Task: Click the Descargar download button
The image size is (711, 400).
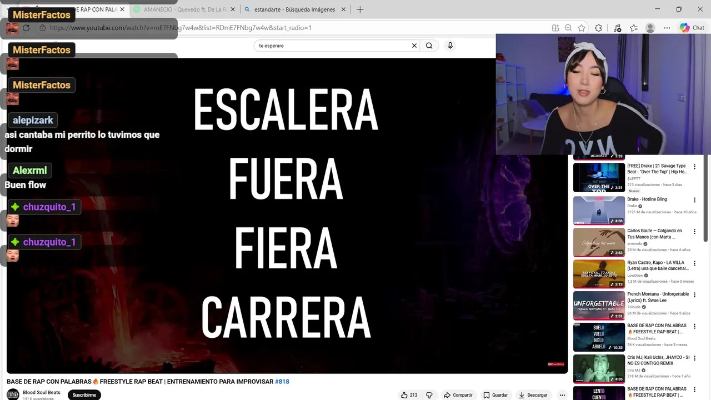Action: (x=533, y=395)
